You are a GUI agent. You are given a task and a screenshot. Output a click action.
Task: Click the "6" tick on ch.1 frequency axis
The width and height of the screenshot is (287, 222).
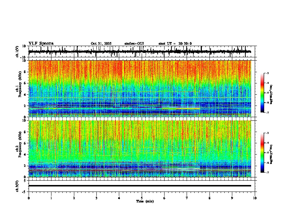[25, 83]
